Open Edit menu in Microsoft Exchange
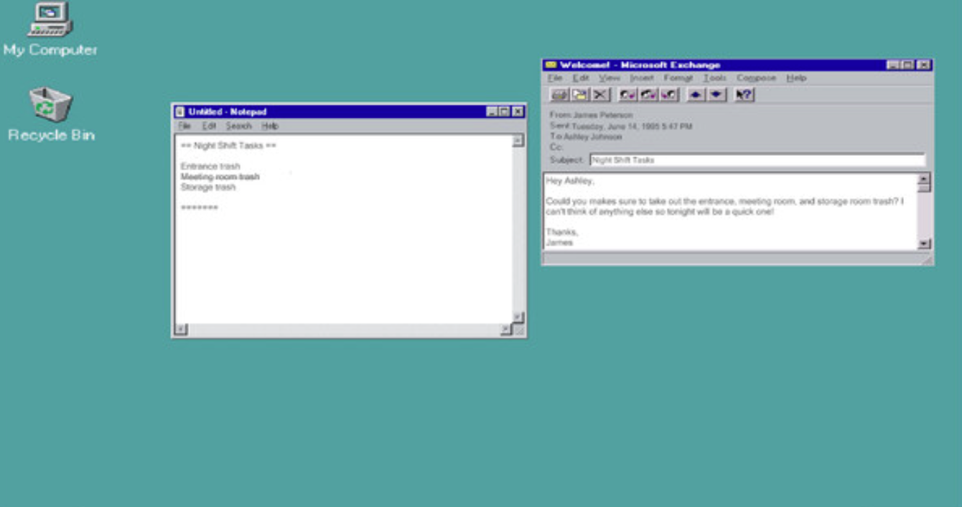Viewport: 962px width, 507px height. pos(581,78)
